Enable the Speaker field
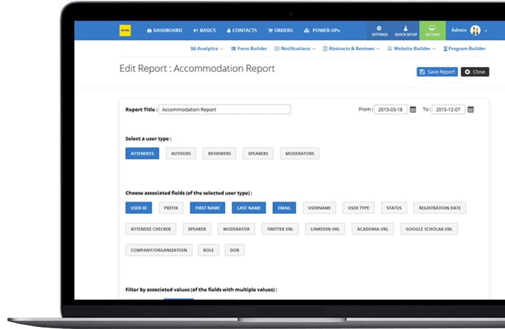The height and width of the screenshot is (329, 505). [x=197, y=229]
